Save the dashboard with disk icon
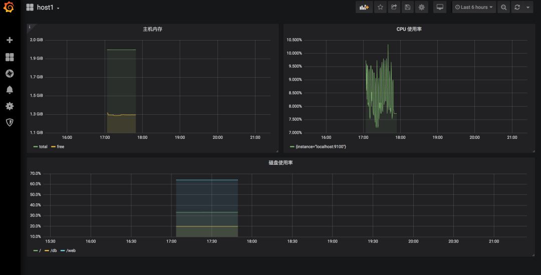The width and height of the screenshot is (541, 275). (x=407, y=8)
